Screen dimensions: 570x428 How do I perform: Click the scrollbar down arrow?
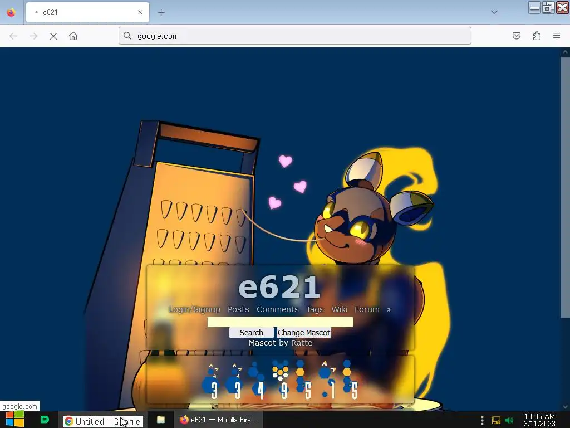coord(565,407)
